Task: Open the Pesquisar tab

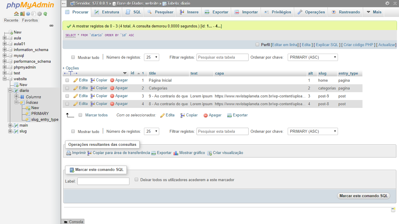Action: point(160,12)
